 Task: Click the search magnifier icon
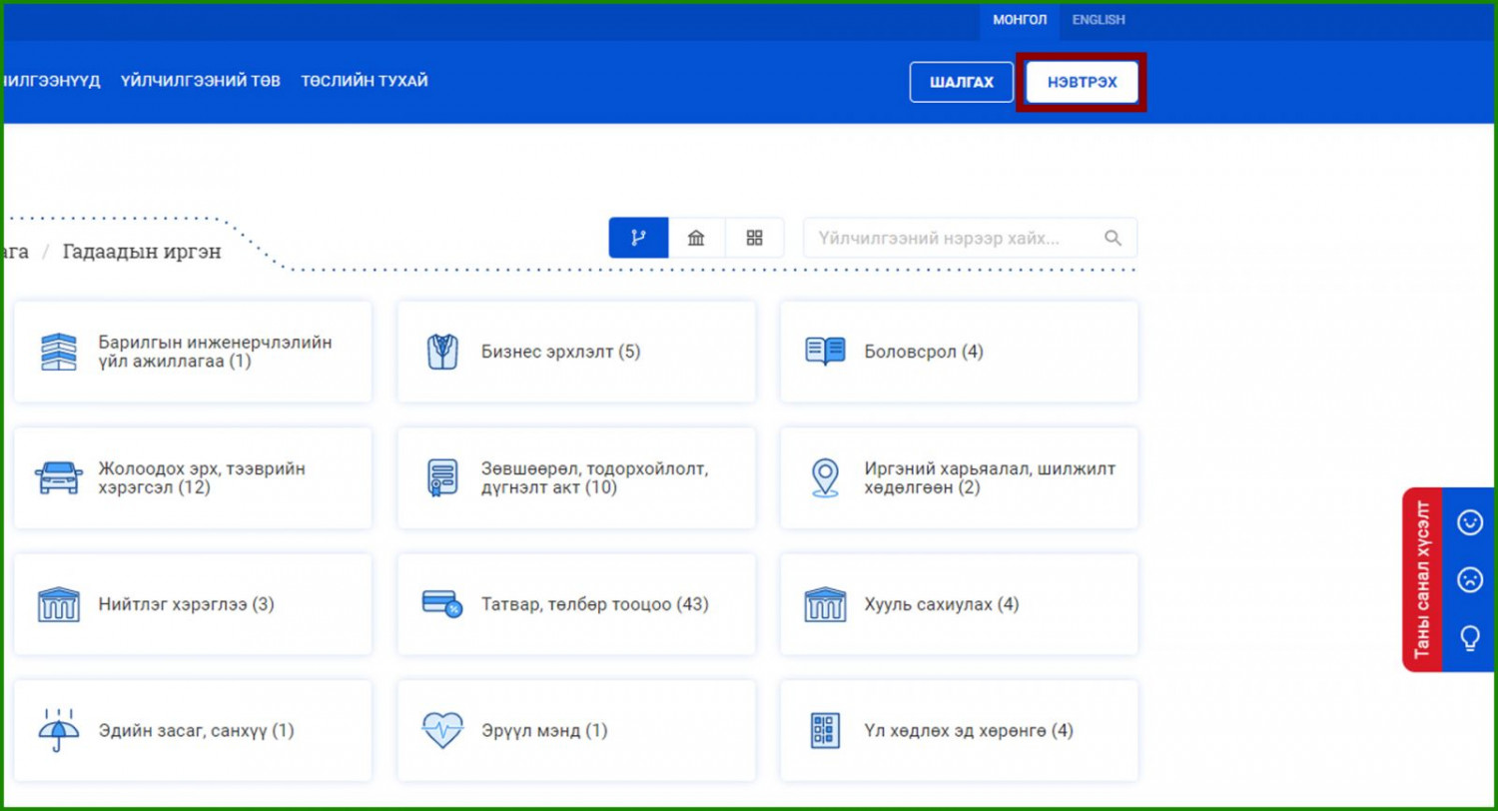coord(1113,238)
